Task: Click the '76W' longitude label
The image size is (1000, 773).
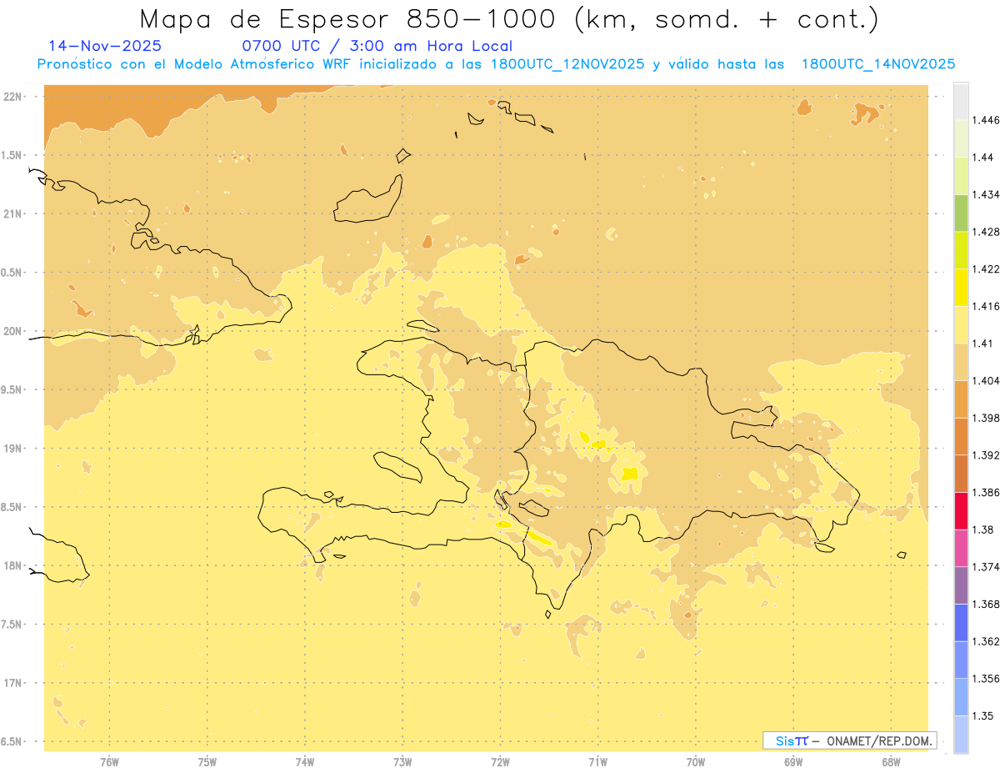Action: point(109,761)
